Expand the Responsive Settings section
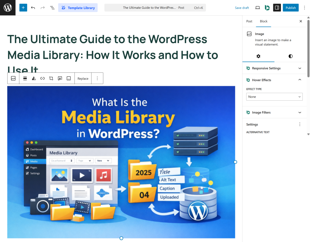Viewport: 310px width, 242px height. point(274,68)
